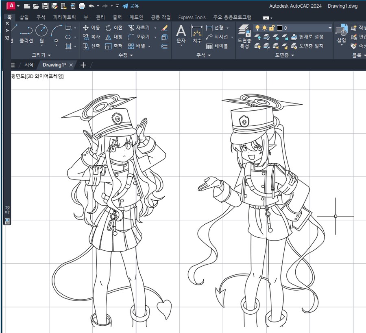The height and width of the screenshot is (333, 366).
Task: Toggle layer 0 on/off lightbulb
Action: (x=257, y=28)
